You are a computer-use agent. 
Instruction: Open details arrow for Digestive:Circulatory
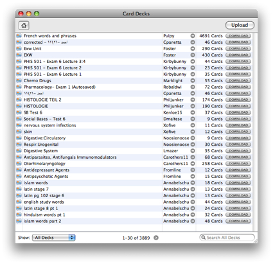click(x=193, y=138)
